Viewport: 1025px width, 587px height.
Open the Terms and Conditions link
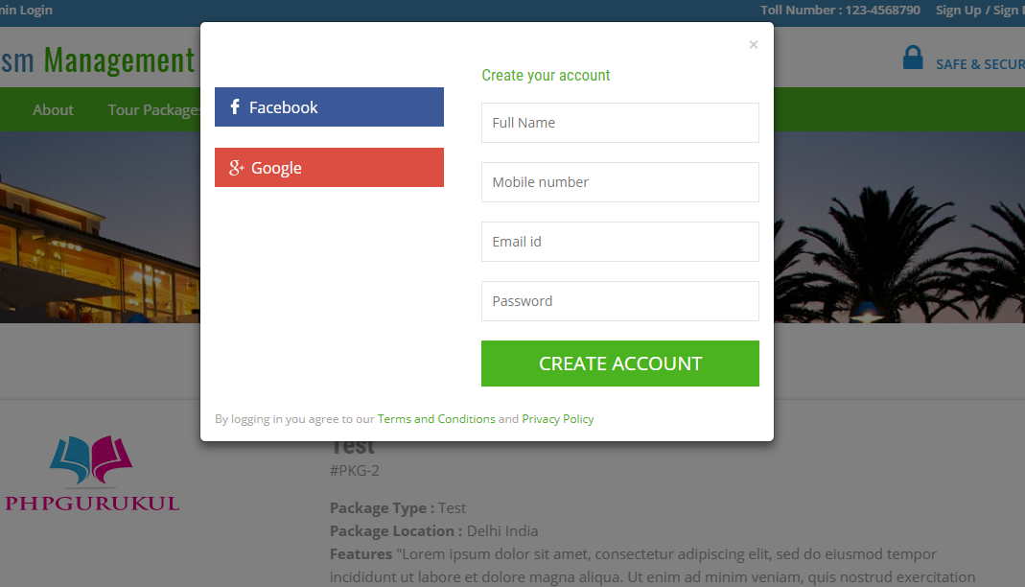[x=436, y=419]
